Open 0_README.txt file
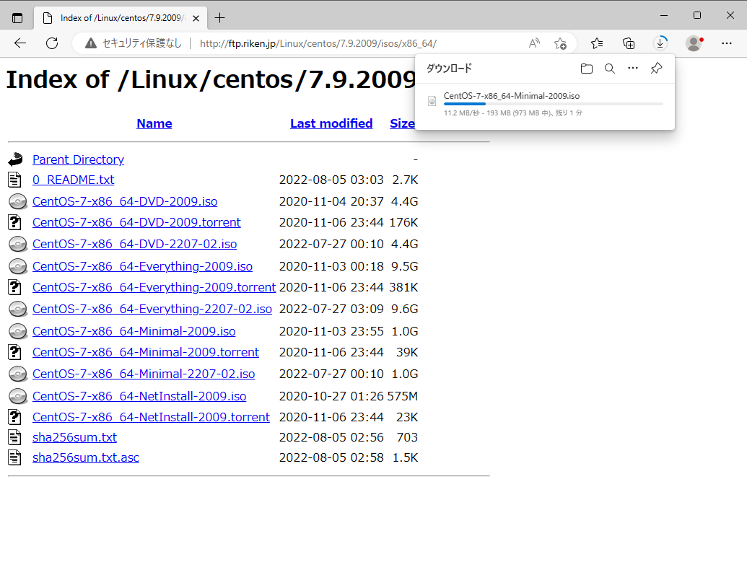 click(74, 180)
